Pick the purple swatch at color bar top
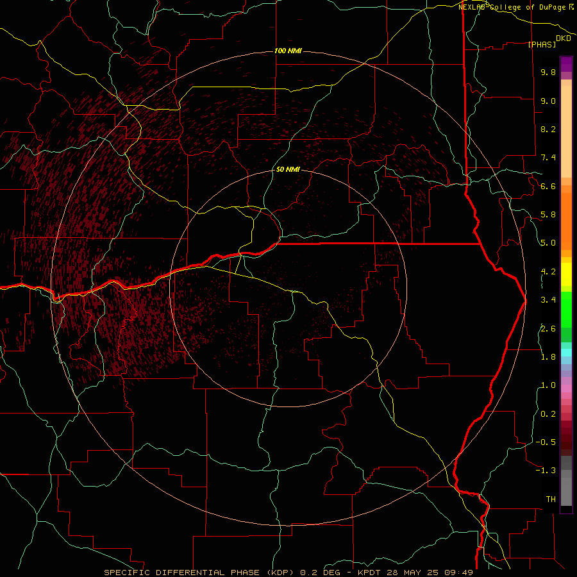 pos(566,64)
